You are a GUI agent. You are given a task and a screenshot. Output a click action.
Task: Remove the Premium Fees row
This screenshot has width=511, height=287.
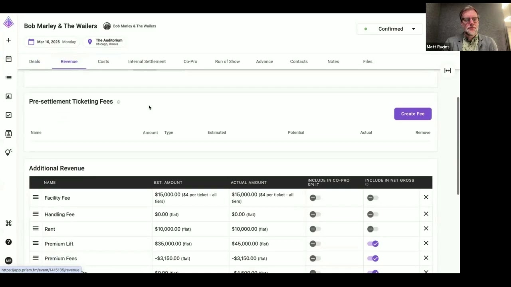click(426, 258)
